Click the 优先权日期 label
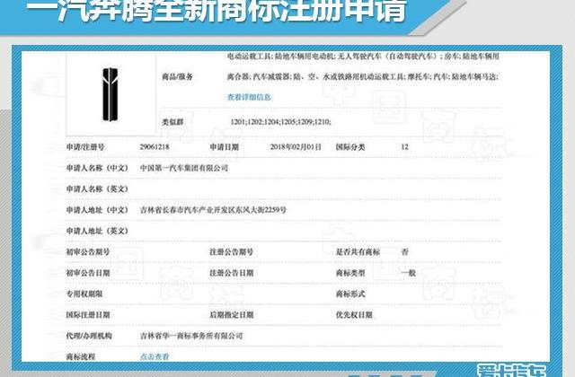This screenshot has height=377, width=575. (x=354, y=315)
